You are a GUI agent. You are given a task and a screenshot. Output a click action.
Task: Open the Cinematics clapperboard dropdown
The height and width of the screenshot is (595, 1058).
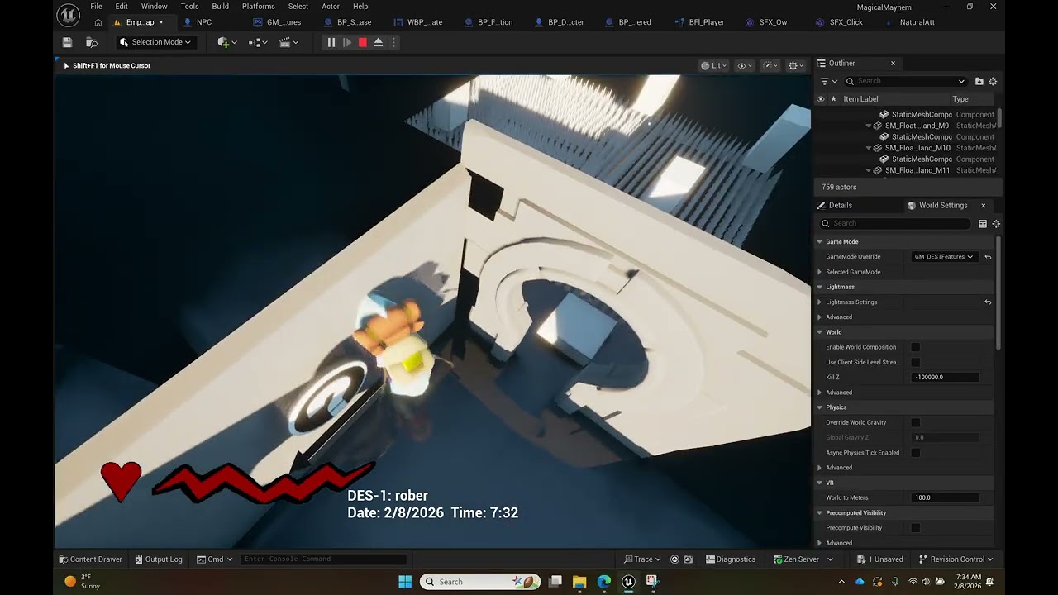[x=289, y=42]
